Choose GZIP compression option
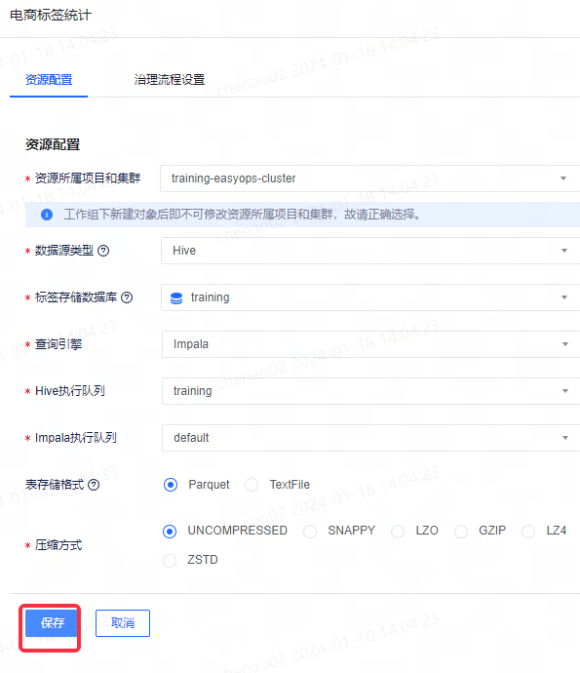Image resolution: width=580 pixels, height=673 pixels. point(461,532)
